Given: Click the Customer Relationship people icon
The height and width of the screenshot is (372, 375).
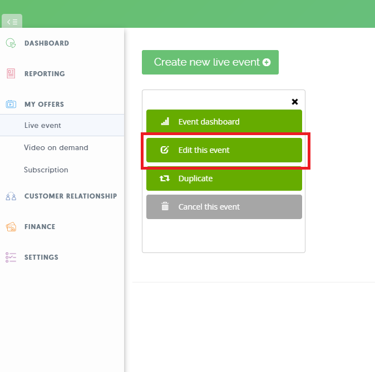Looking at the screenshot, I should [11, 196].
